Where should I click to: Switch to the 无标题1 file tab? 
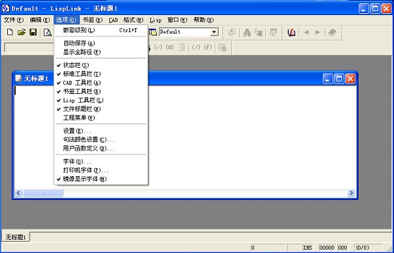tap(16, 237)
